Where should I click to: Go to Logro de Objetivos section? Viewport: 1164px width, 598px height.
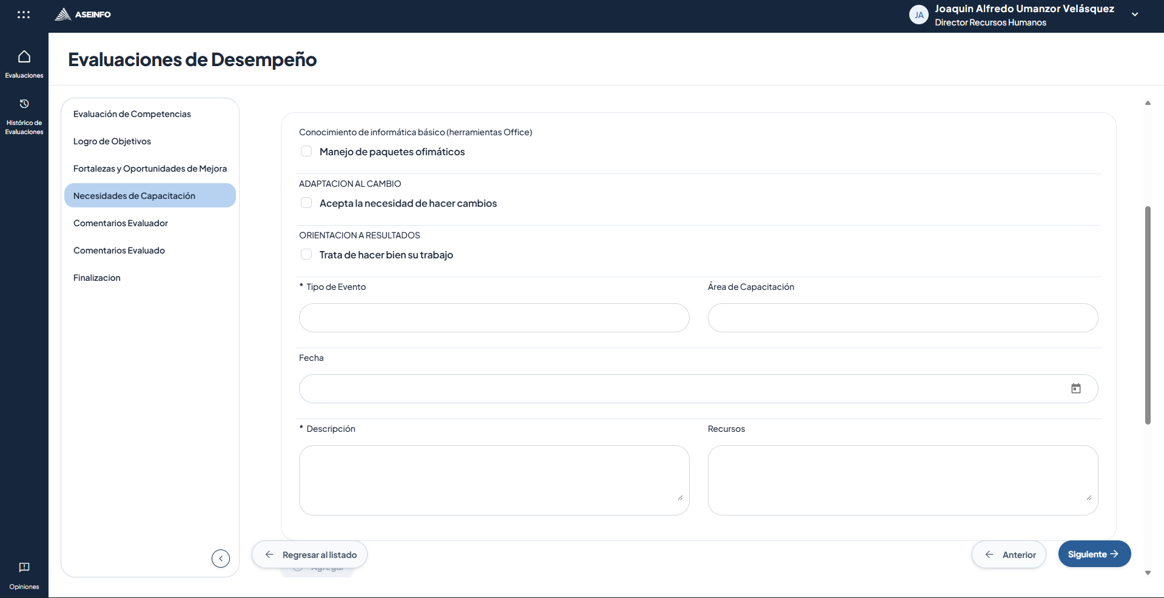(150, 141)
